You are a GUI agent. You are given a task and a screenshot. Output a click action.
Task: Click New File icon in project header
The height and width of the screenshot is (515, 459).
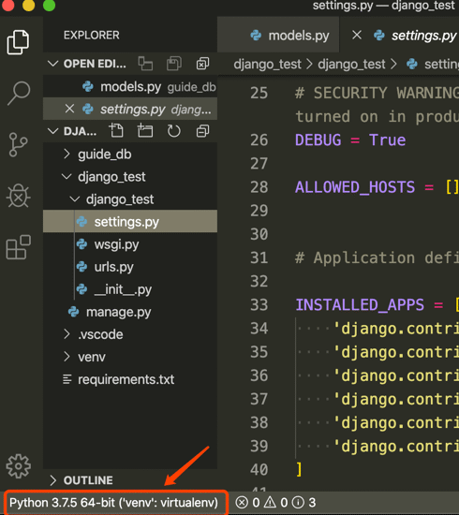tap(116, 131)
